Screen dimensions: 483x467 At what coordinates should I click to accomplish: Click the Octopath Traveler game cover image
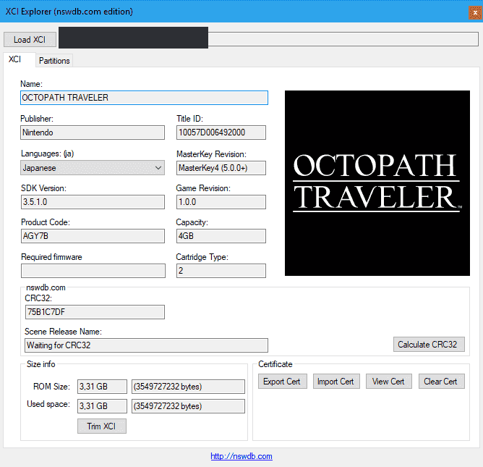[377, 183]
